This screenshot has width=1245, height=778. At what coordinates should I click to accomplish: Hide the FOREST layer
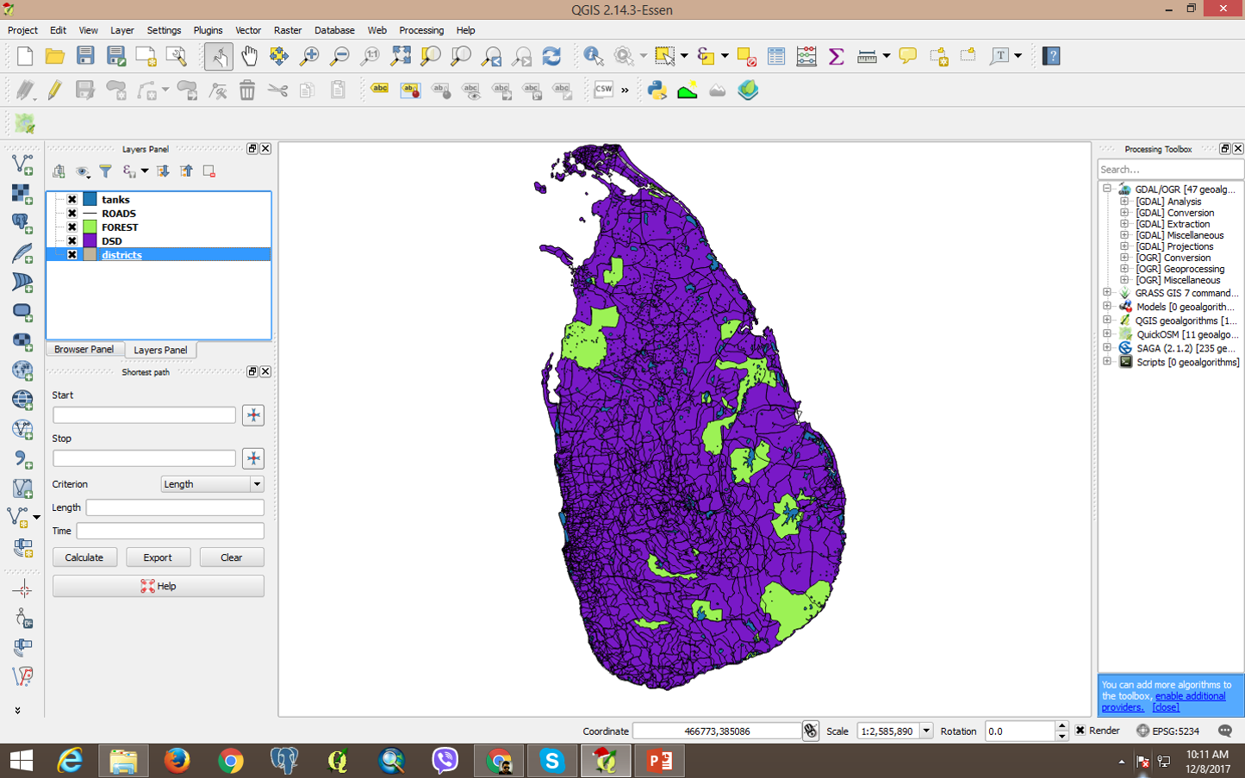click(x=72, y=227)
